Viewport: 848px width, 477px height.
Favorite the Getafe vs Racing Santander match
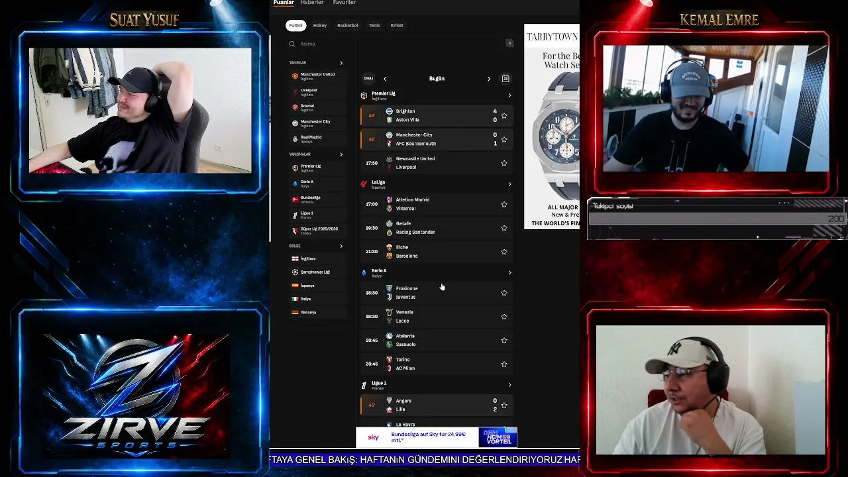[x=504, y=228]
